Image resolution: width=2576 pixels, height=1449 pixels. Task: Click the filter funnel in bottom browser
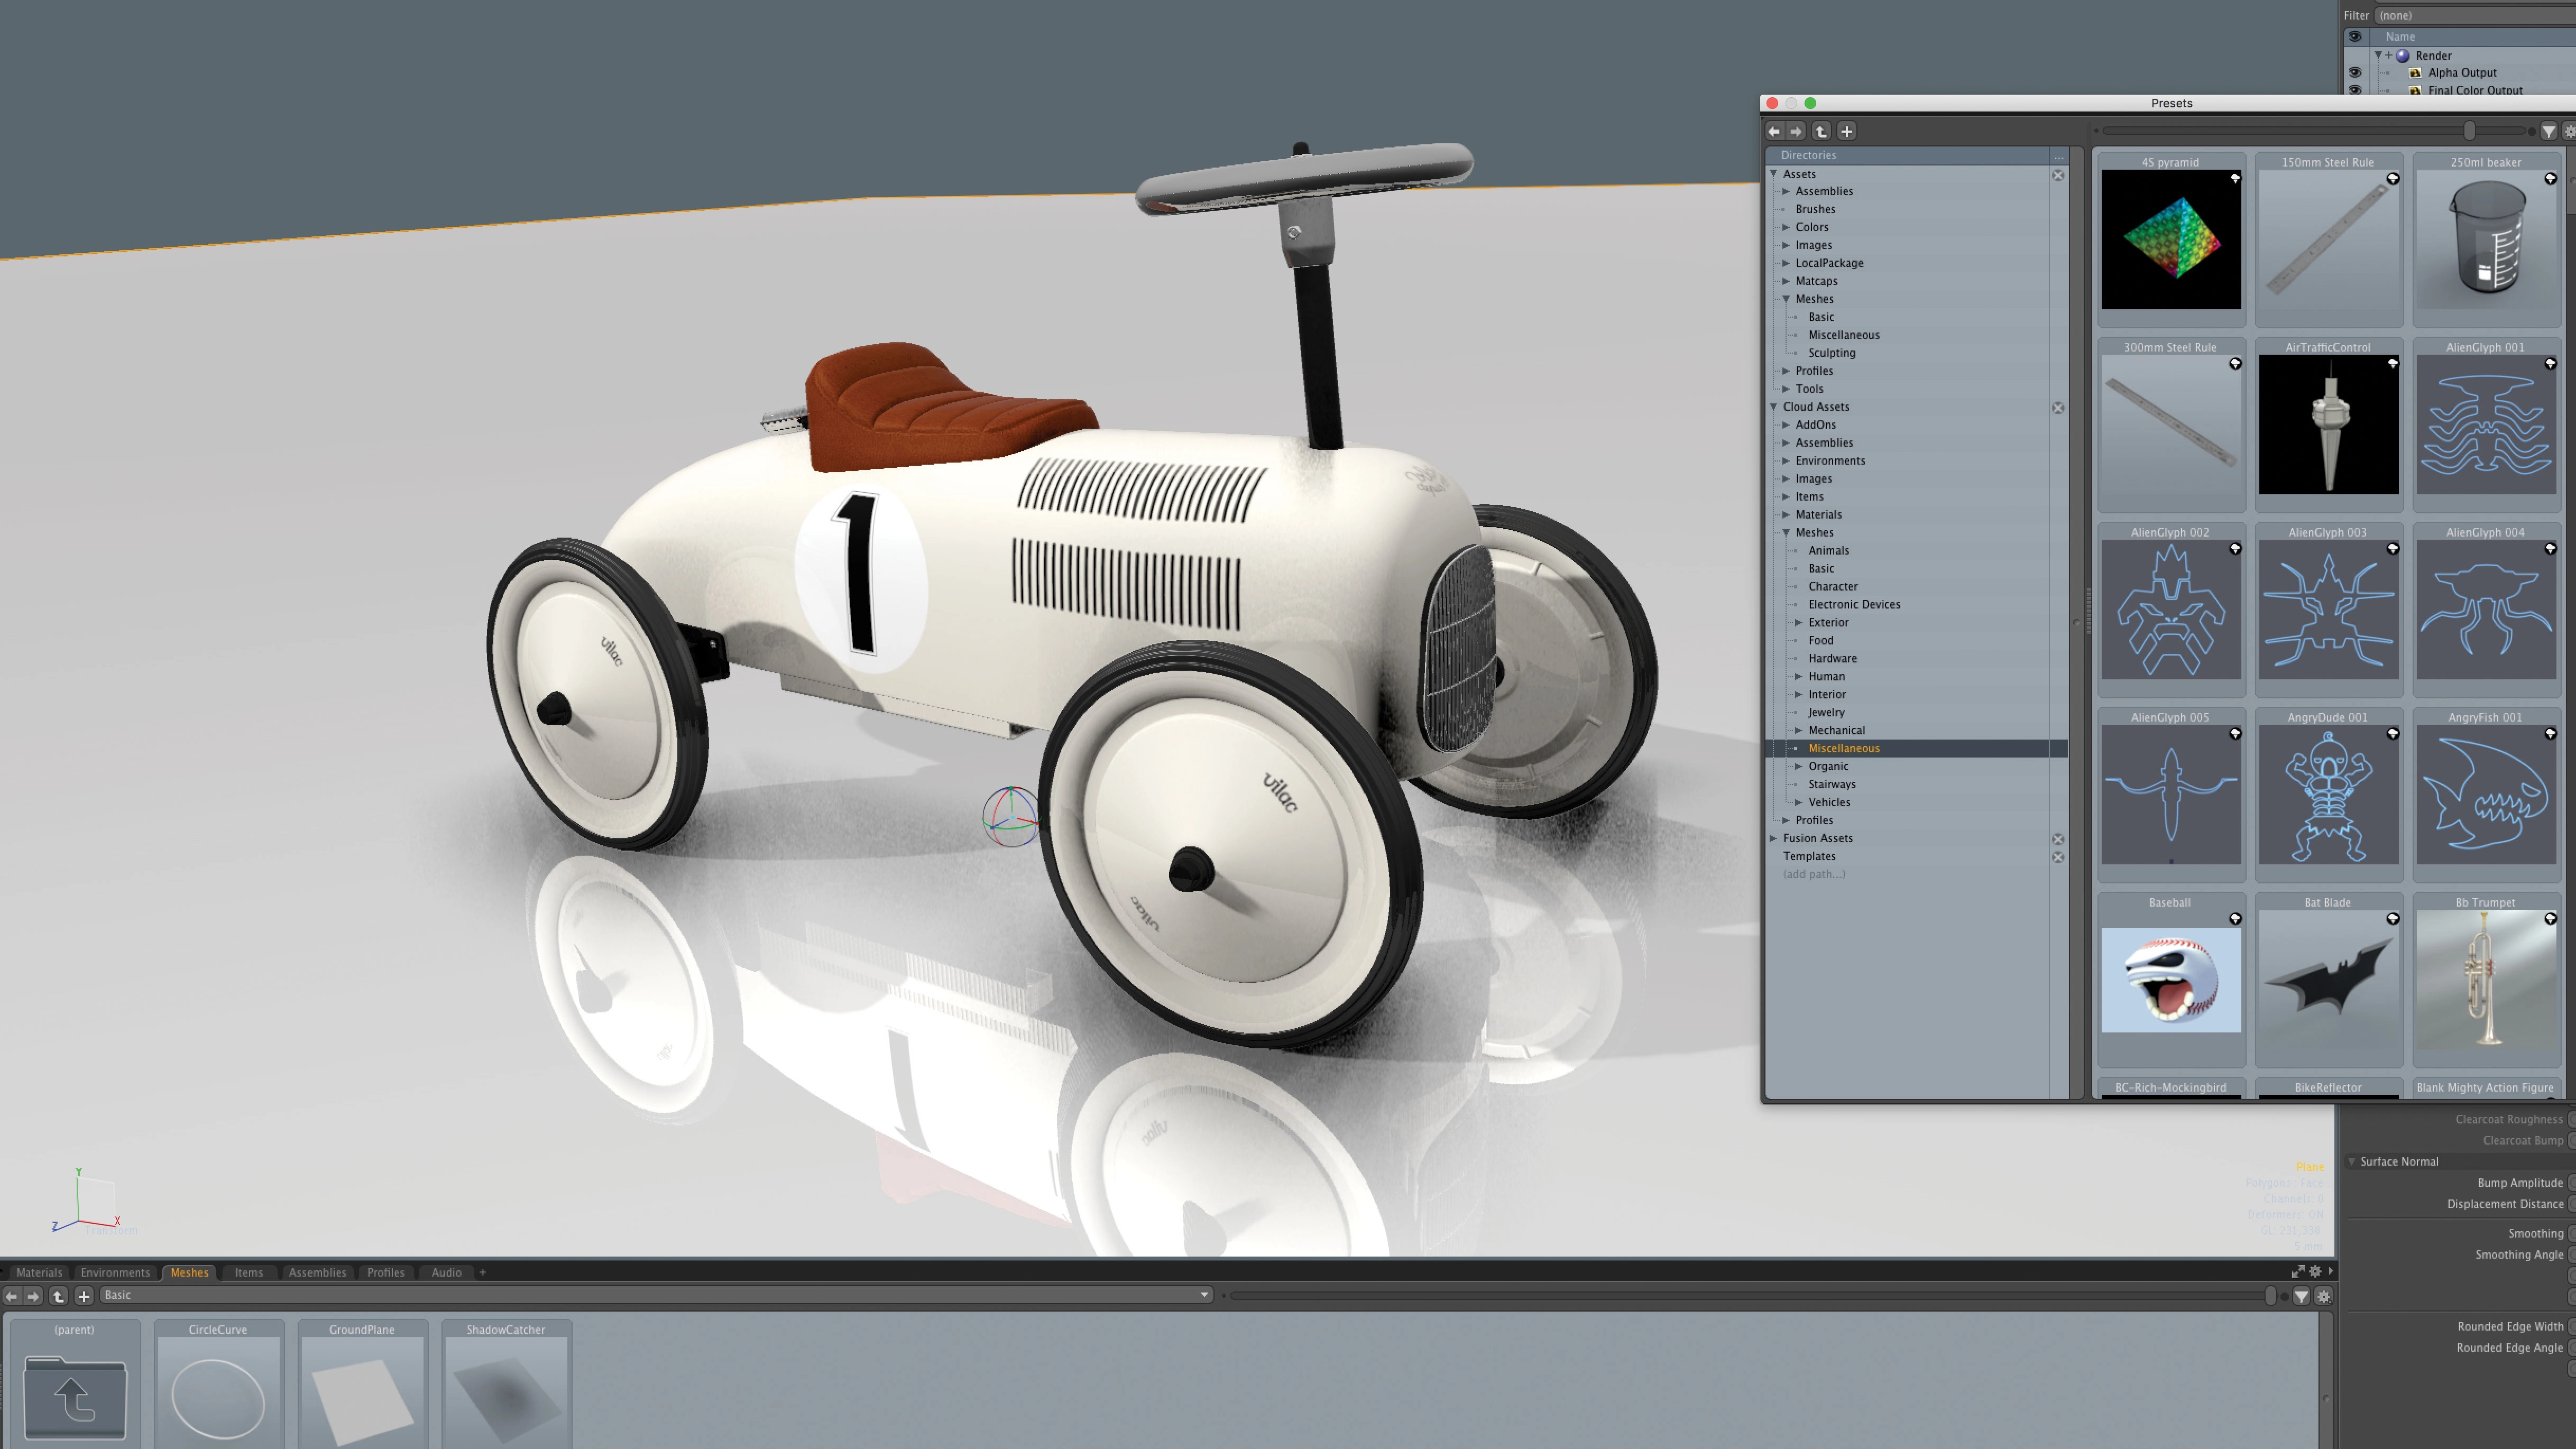click(2301, 1296)
